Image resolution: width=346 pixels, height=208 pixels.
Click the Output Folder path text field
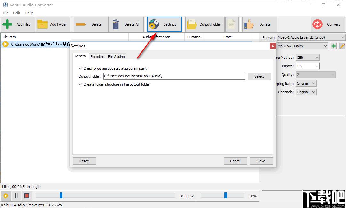pyautogui.click(x=174, y=76)
